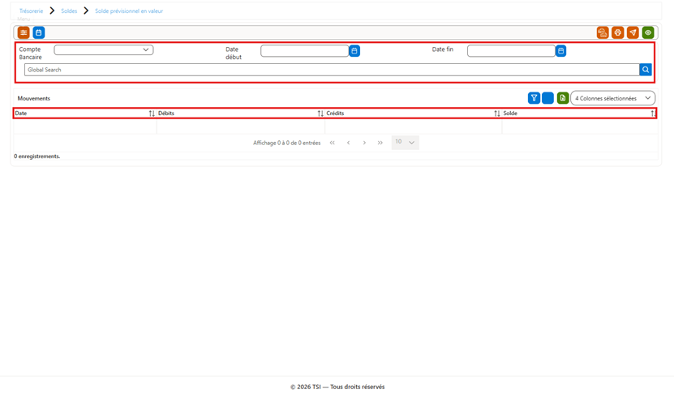Click the Affichage 0 à 0 de 0 entrées text
674x394 pixels.
[286, 143]
